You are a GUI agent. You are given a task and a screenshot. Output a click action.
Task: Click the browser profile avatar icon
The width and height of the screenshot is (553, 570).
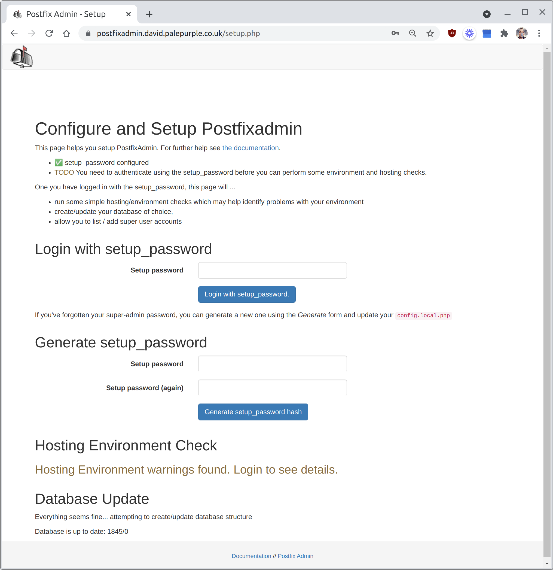[522, 34]
